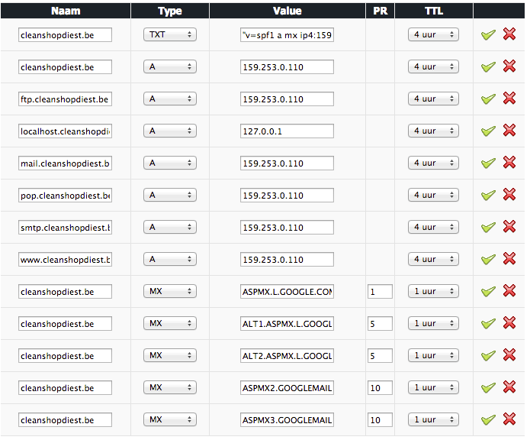
Task: Click the TTL column header
Action: tap(434, 11)
